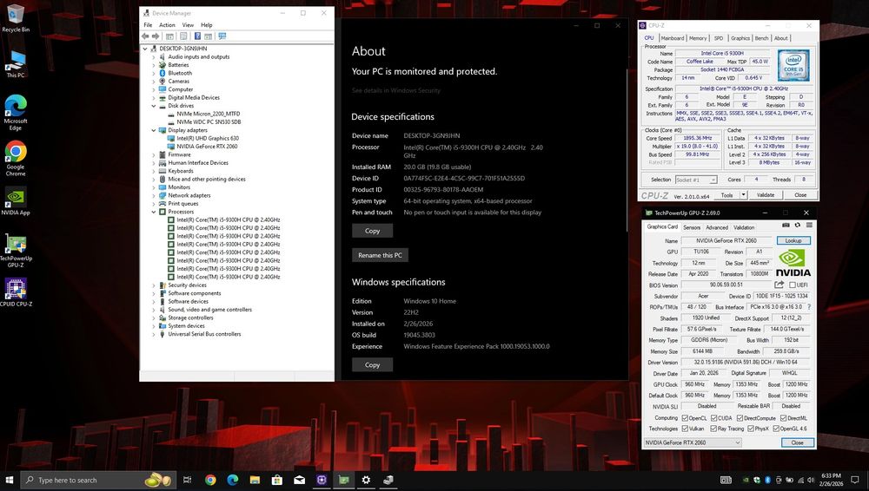
Task: Open the Socket #1 selection dropdown in CPU-Z
Action: [696, 180]
